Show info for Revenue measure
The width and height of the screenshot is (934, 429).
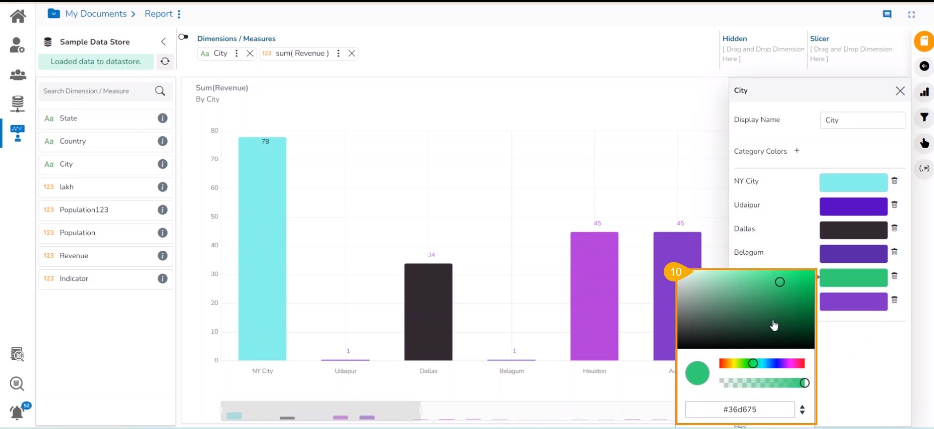(x=163, y=256)
